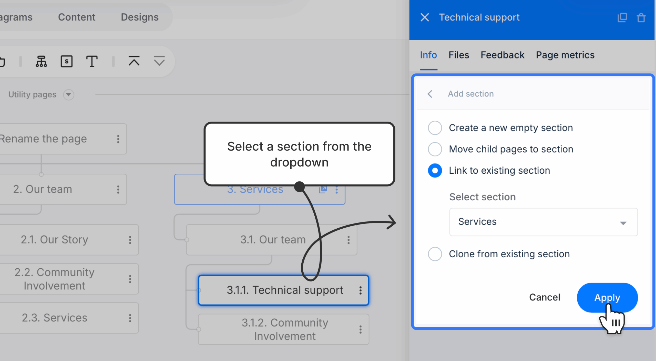Select the 3.1.2. Community Involvement page
Viewport: 656px width, 361px height.
click(x=284, y=329)
